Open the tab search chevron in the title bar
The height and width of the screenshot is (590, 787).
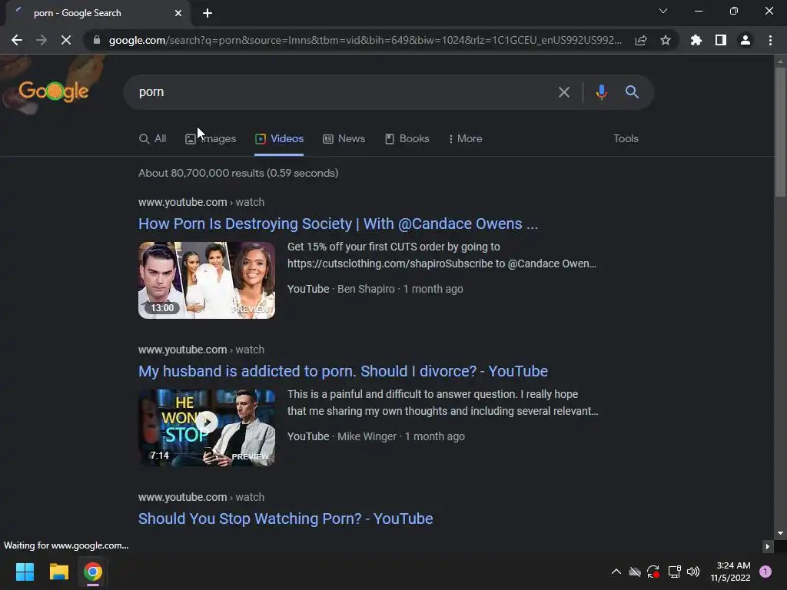(x=663, y=11)
